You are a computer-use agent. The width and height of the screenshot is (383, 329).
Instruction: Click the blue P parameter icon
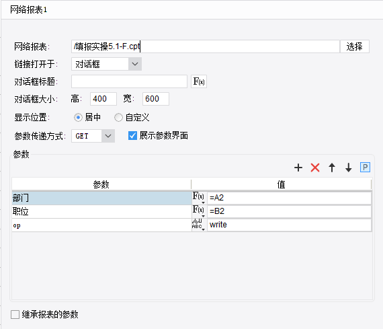click(x=365, y=168)
